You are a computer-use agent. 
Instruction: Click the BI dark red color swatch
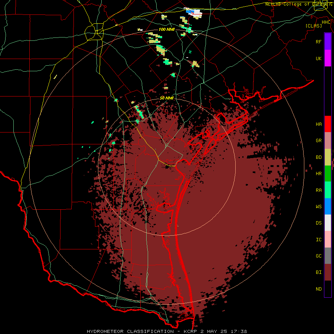coord(328,272)
